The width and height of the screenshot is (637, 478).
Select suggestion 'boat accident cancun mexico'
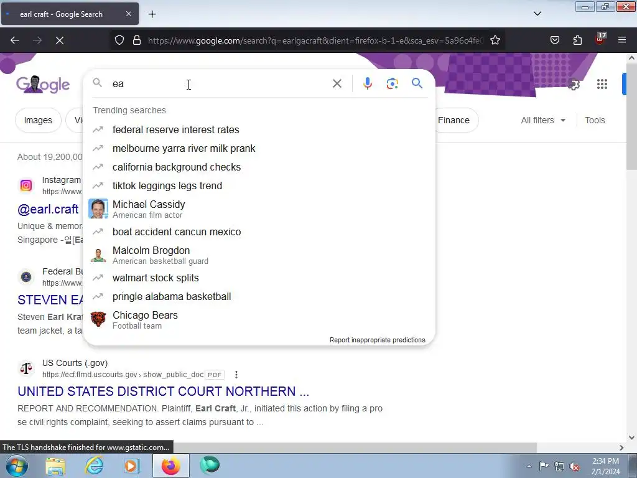[259, 232]
